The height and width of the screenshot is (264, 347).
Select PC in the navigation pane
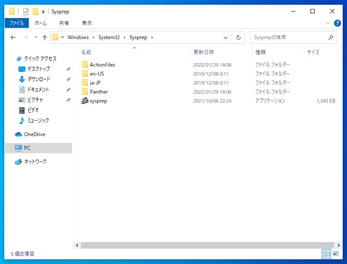click(x=38, y=148)
